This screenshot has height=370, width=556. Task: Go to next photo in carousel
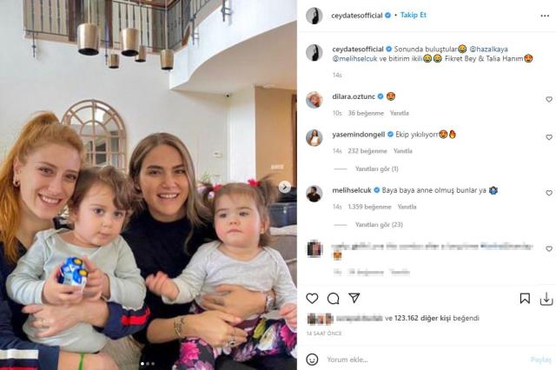coord(284,187)
